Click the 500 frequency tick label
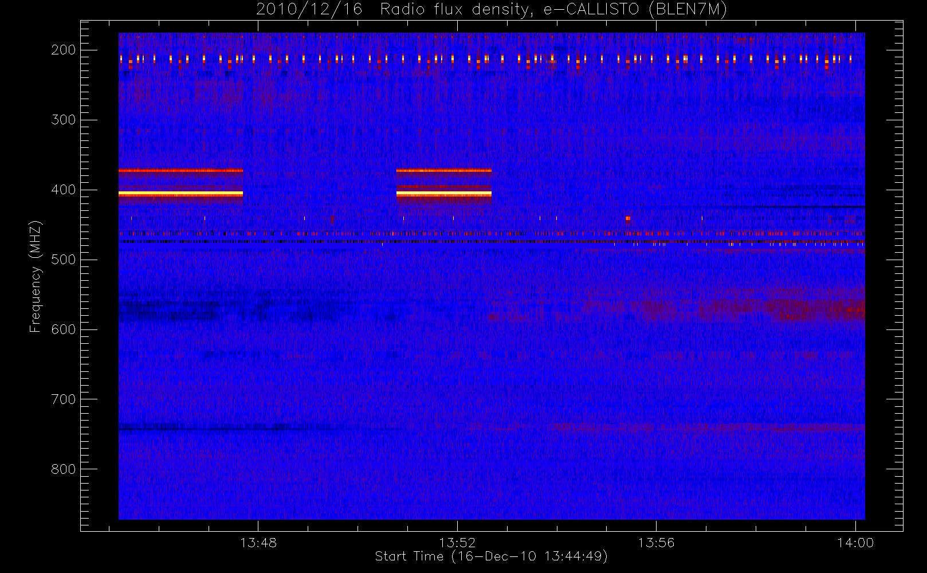927x573 pixels. tap(63, 260)
